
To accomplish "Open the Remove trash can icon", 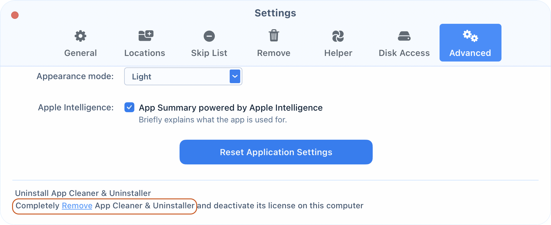I will pos(274,36).
